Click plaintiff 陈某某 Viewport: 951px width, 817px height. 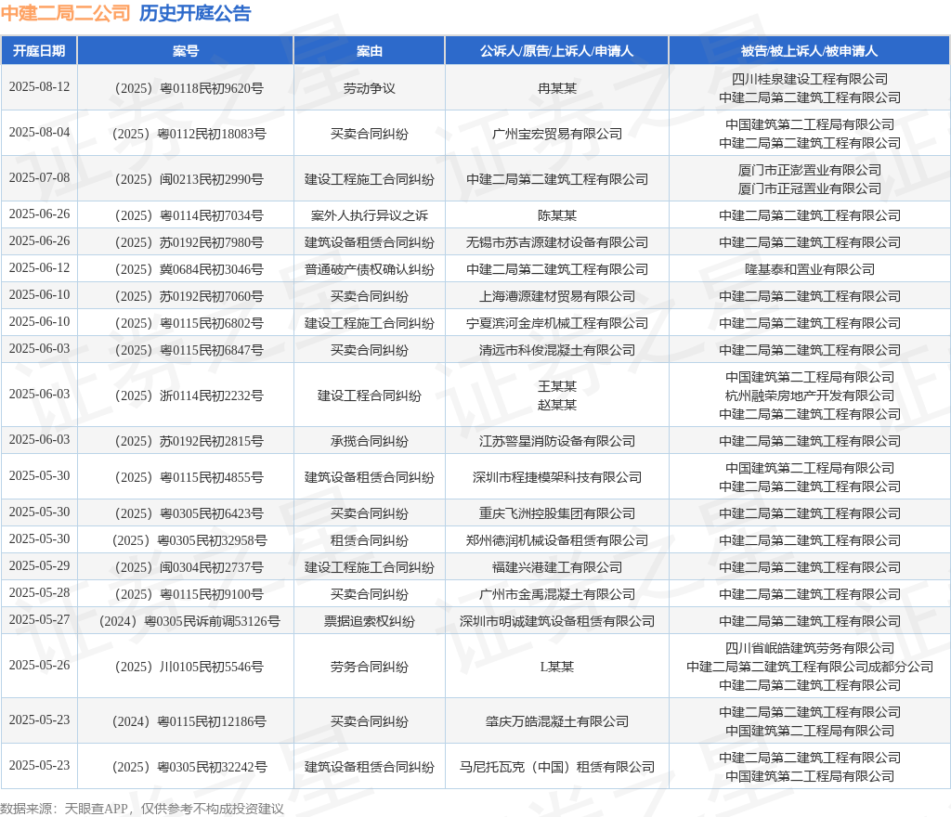[x=557, y=215]
